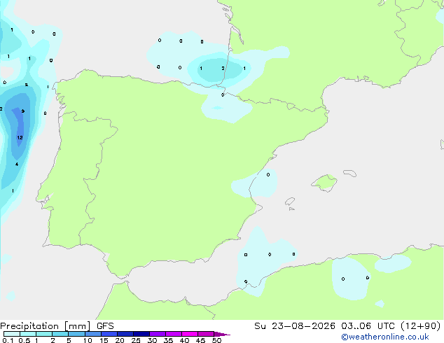The width and height of the screenshot is (444, 343).
Task: Open the weatheronline.co.uk copyright link
Action: (385, 337)
